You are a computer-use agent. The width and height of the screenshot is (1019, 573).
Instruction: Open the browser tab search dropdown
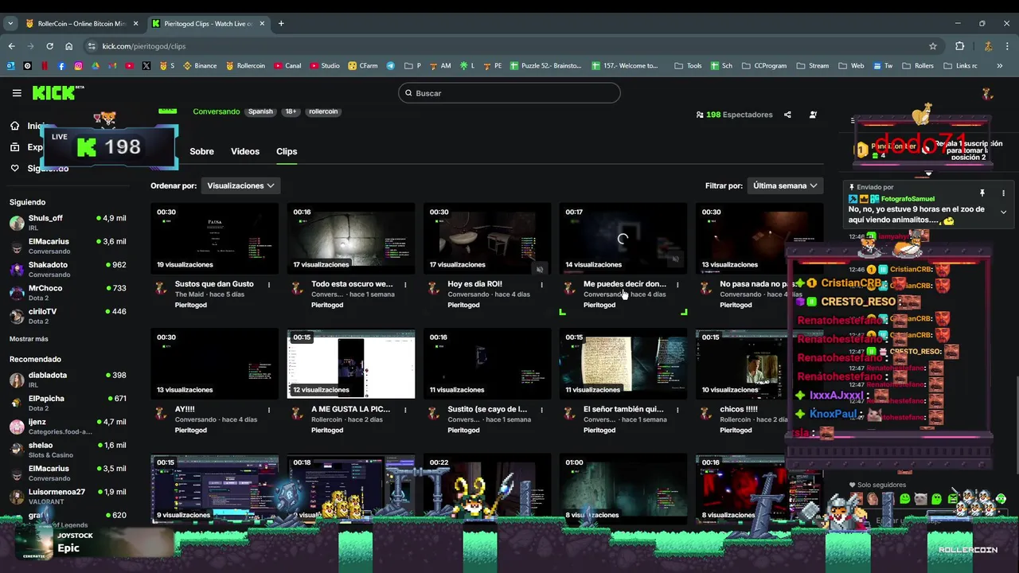click(10, 23)
